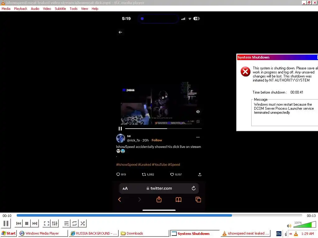This screenshot has width=318, height=238.
Task: Click the Safari AA text size button
Action: (125, 188)
